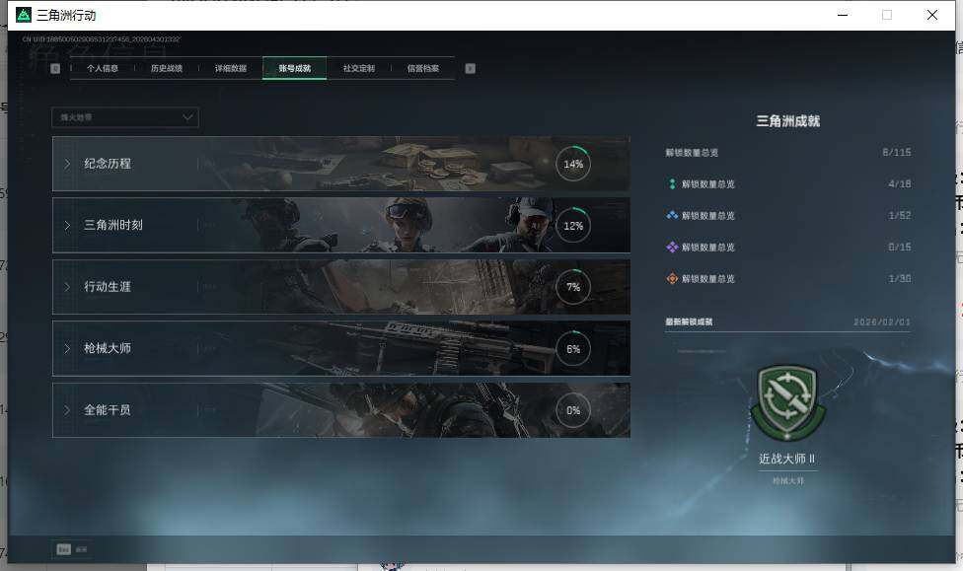The width and height of the screenshot is (963, 571).
Task: Open the 详细数据 tab
Action: pyautogui.click(x=231, y=68)
